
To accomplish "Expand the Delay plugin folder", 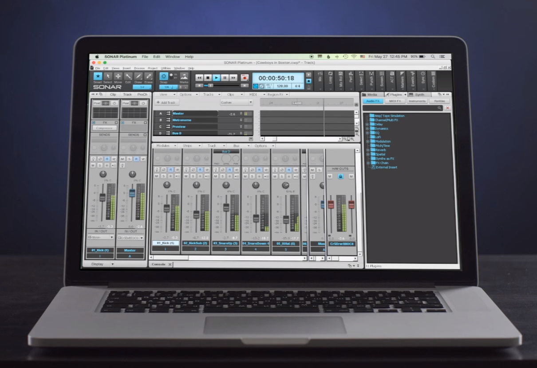I will (367, 124).
